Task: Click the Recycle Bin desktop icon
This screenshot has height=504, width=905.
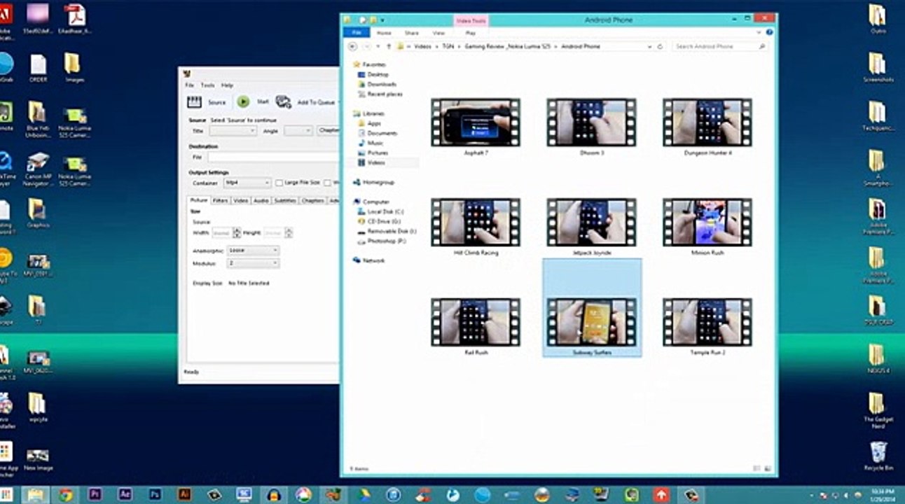Action: [878, 456]
